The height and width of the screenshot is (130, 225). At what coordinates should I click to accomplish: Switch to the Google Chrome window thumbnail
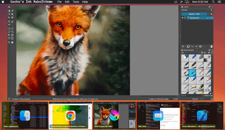pos(70,115)
